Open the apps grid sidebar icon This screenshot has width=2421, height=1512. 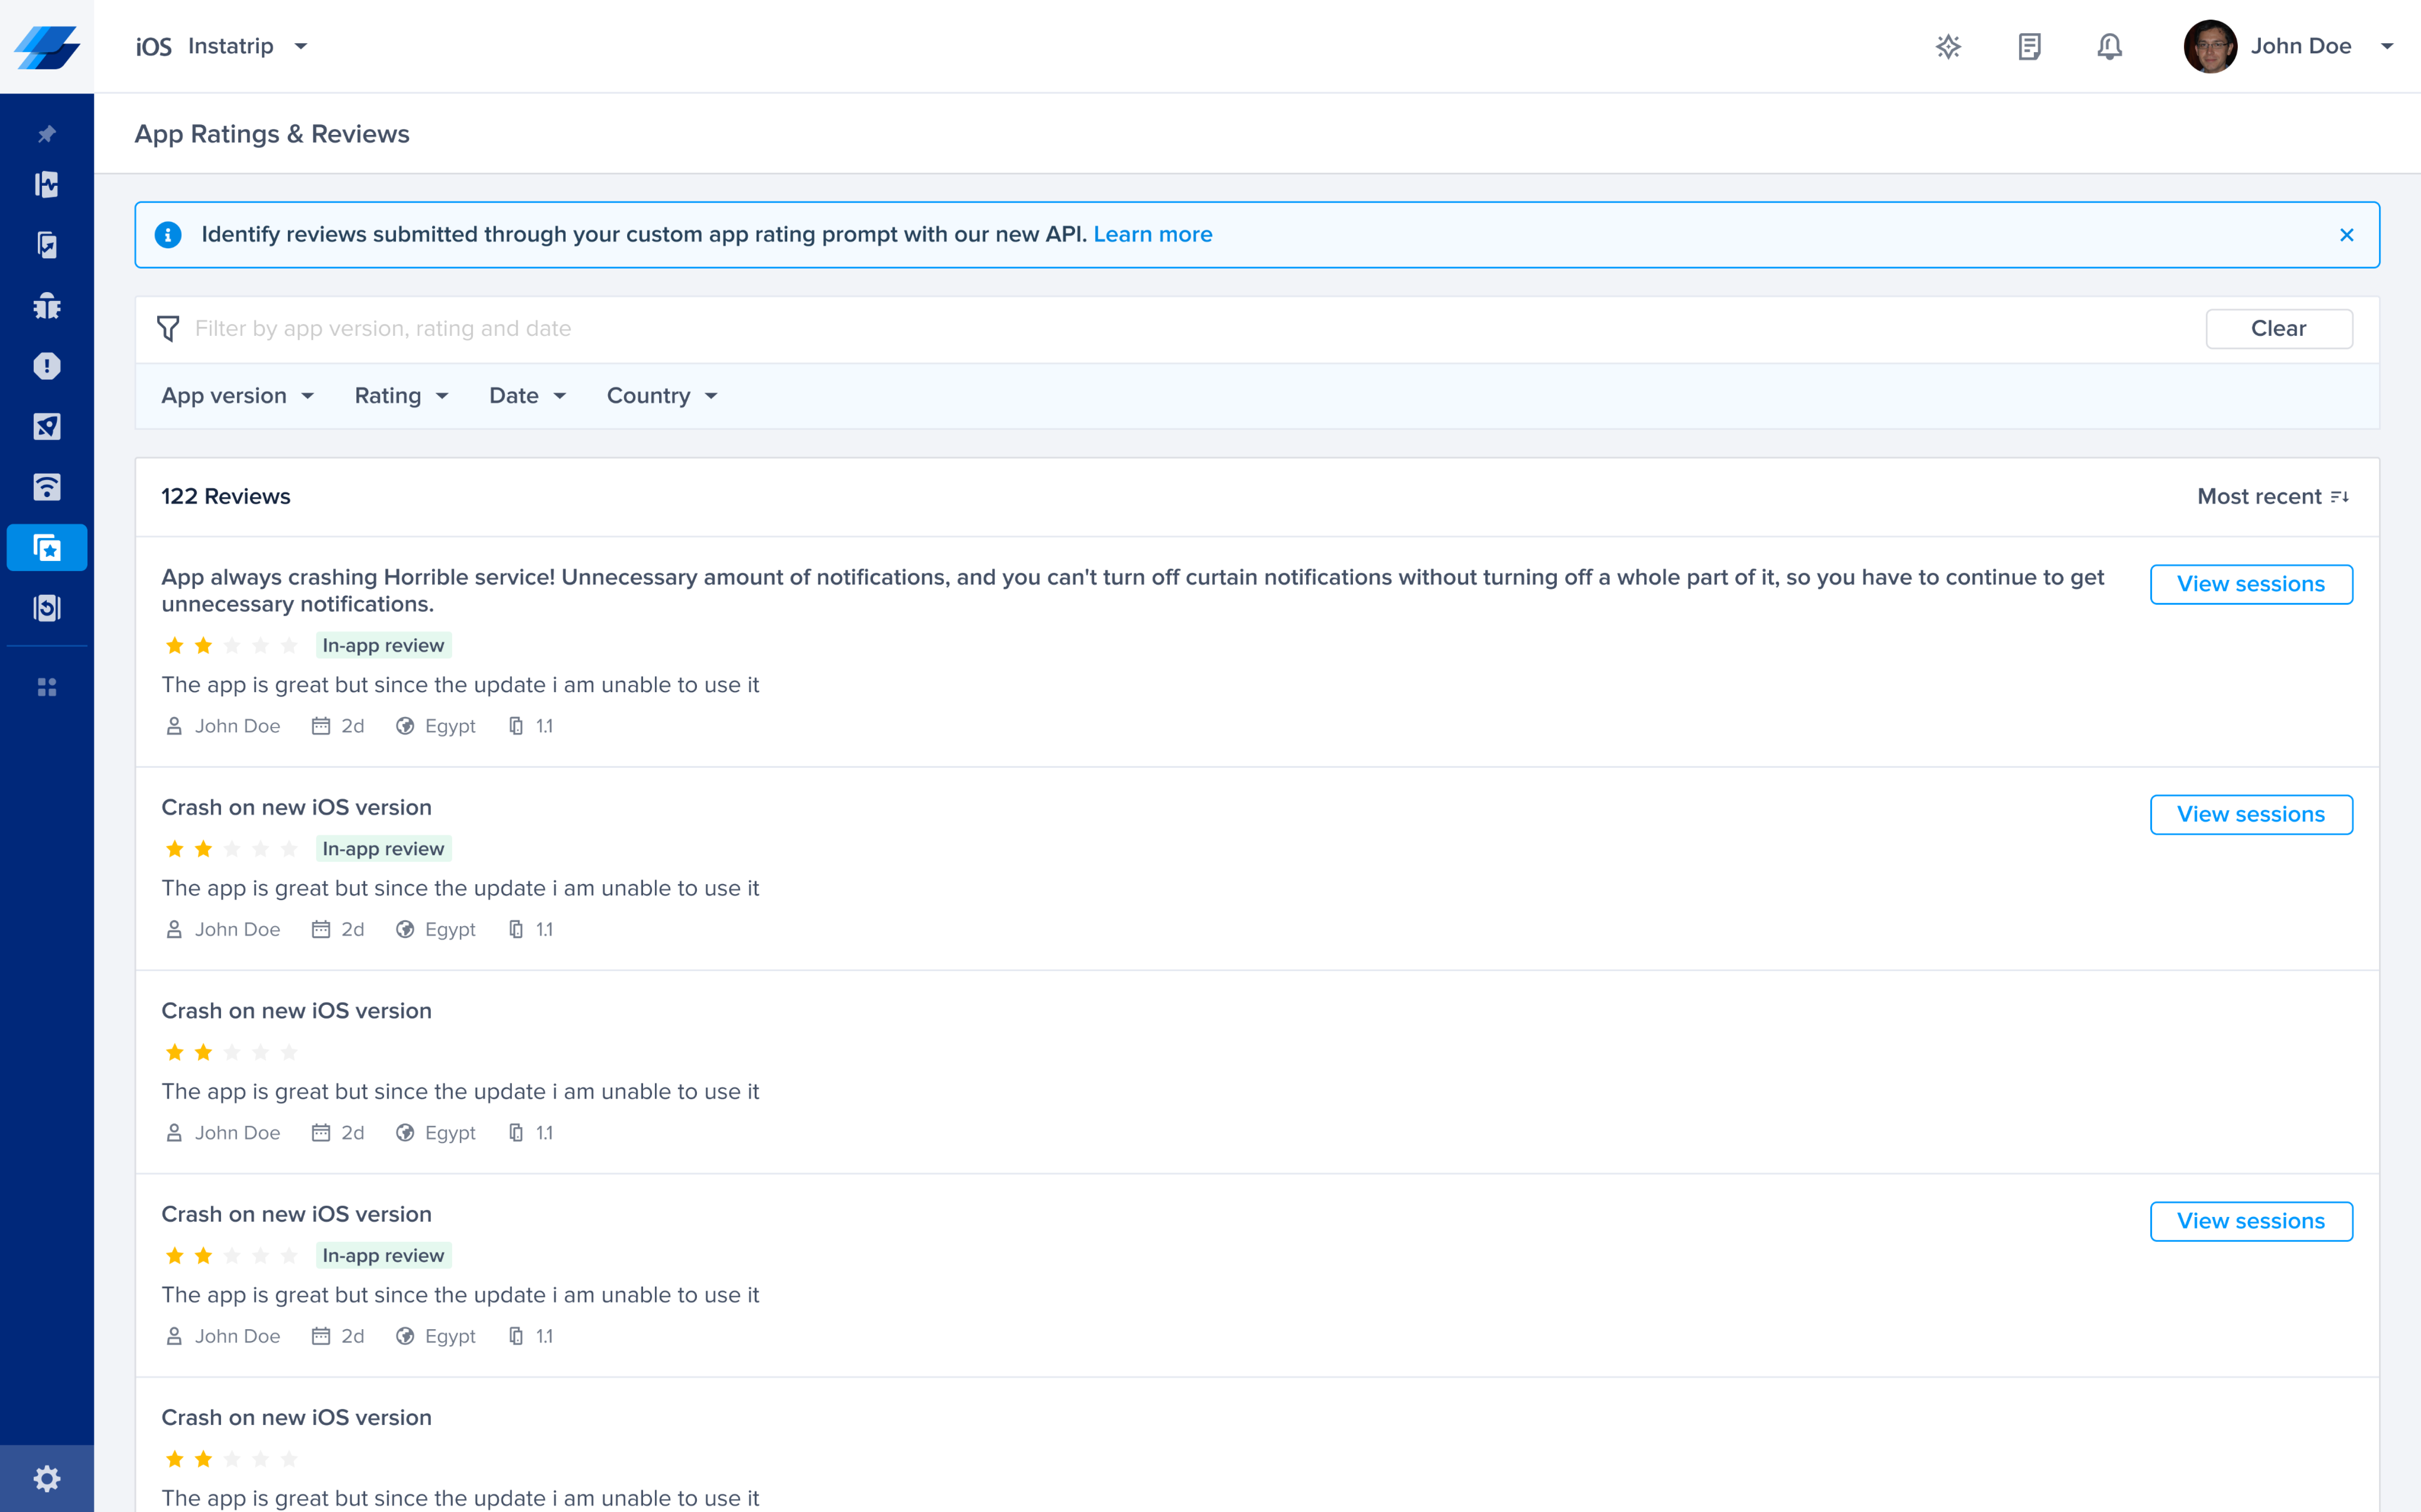(x=47, y=687)
